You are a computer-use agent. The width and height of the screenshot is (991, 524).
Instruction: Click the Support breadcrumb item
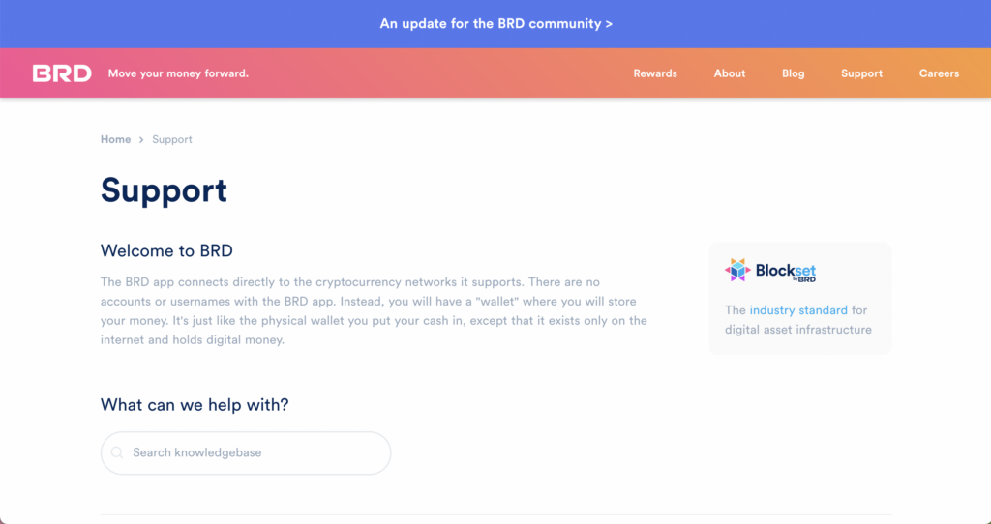[172, 140]
